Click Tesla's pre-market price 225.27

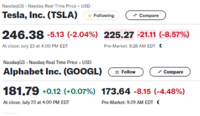119,35
